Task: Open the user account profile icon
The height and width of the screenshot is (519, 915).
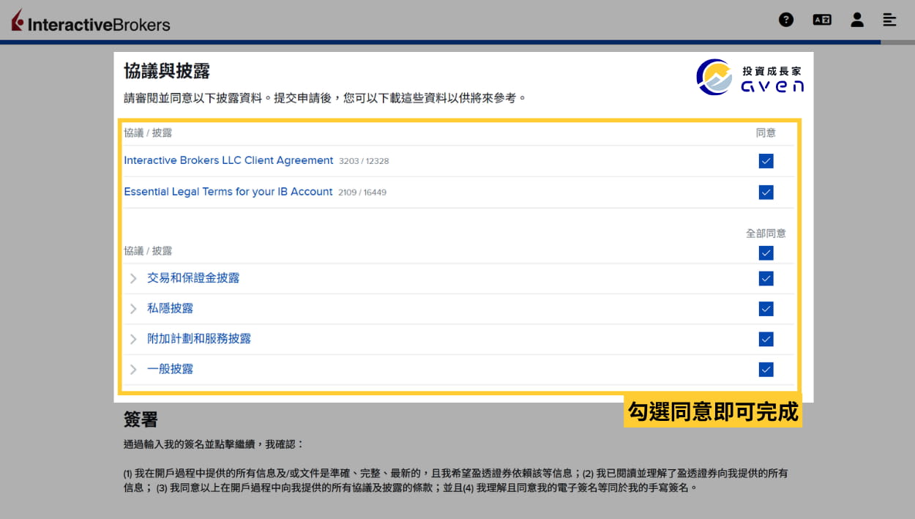Action: click(857, 20)
